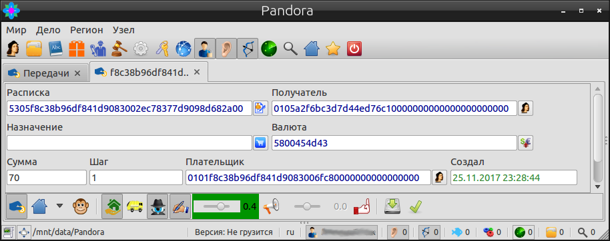Image resolution: width=610 pixels, height=241 pixels.
Task: Click the yellow garbage truck icon
Action: (135, 206)
